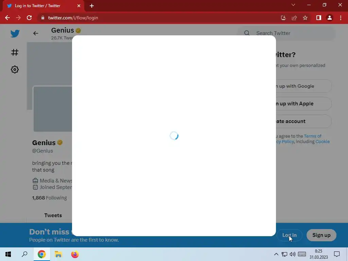Open the taskbar clock showing 8:25
The image size is (348, 261).
(x=318, y=254)
